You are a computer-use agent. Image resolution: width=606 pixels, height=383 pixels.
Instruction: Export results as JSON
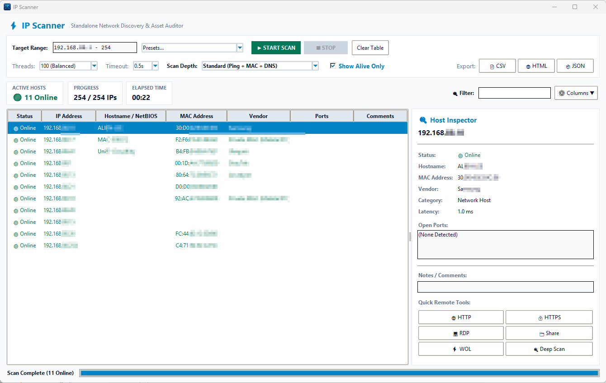point(575,66)
